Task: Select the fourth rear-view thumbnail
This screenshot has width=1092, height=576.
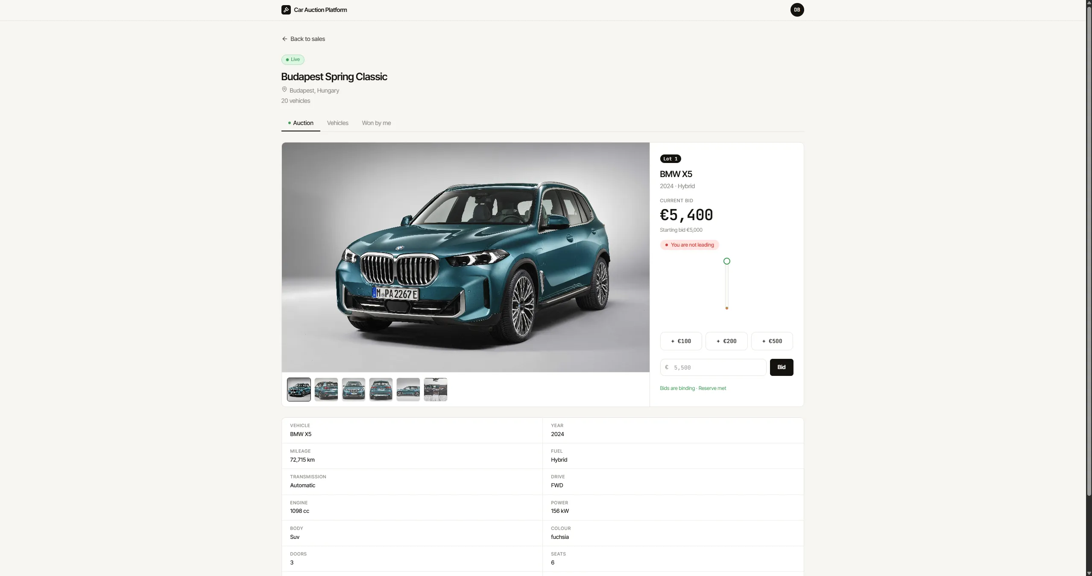Action: click(x=381, y=389)
